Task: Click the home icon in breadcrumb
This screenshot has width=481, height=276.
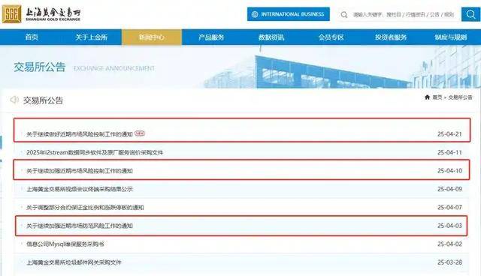Action: tap(428, 97)
